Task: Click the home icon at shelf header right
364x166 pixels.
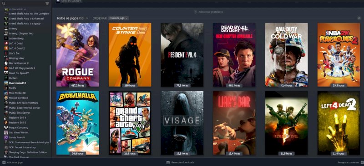Action: pos(359,18)
